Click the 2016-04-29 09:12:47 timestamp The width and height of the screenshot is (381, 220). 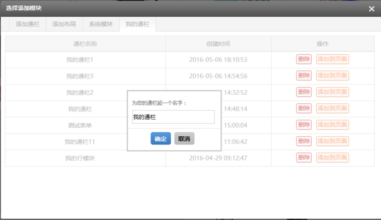click(218, 158)
